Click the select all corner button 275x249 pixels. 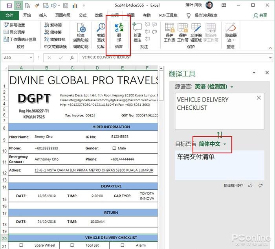click(5, 68)
